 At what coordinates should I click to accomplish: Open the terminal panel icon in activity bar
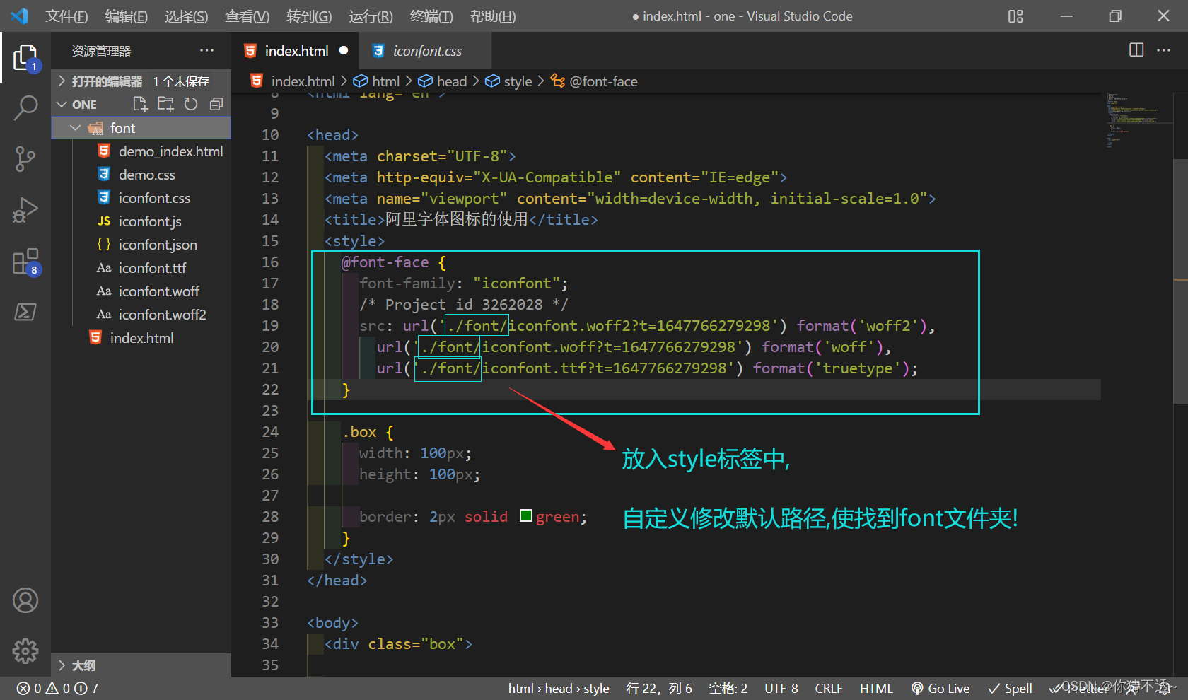click(25, 312)
